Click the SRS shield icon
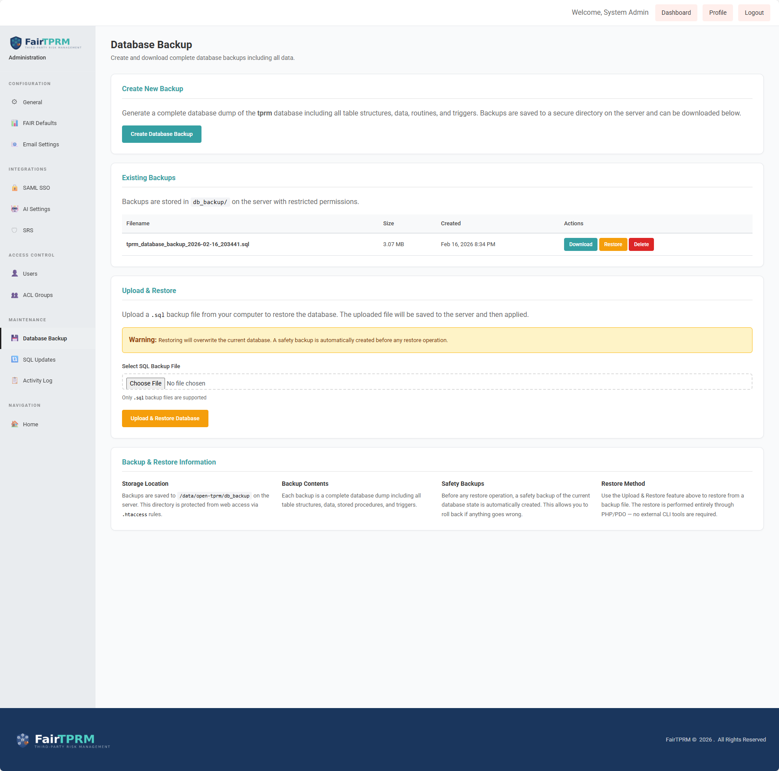Viewport: 779px width, 771px height. coord(14,231)
